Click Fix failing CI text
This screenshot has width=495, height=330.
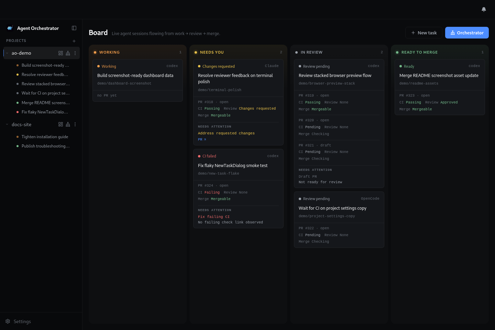(214, 217)
